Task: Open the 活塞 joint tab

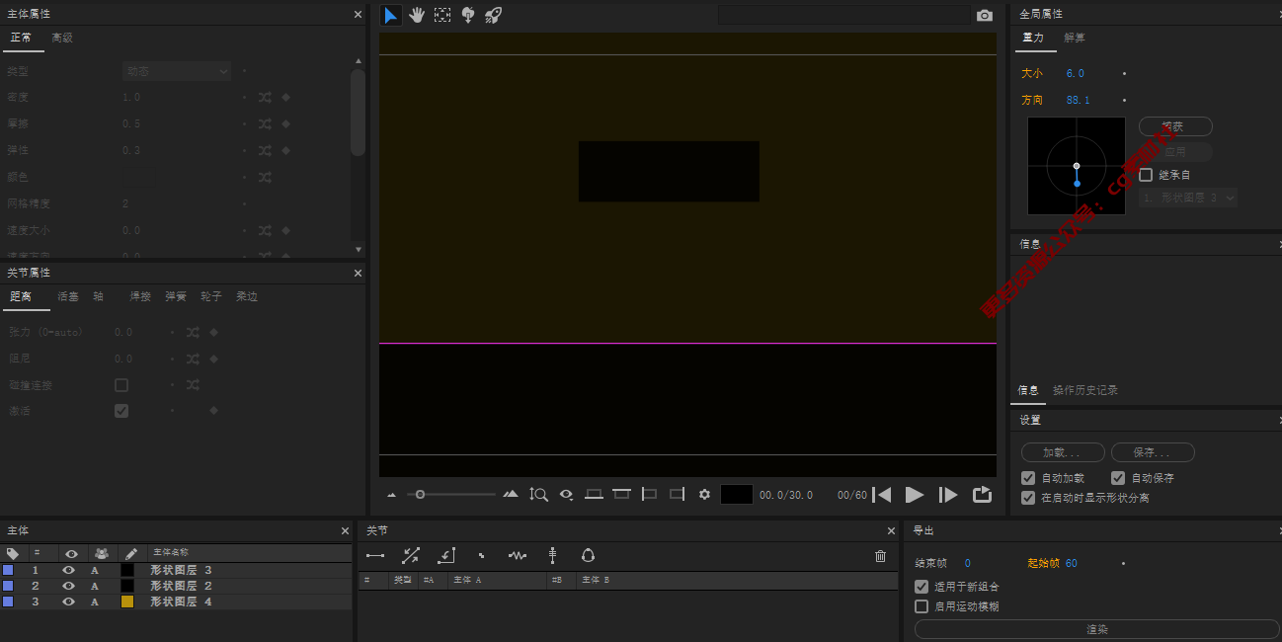Action: point(68,296)
